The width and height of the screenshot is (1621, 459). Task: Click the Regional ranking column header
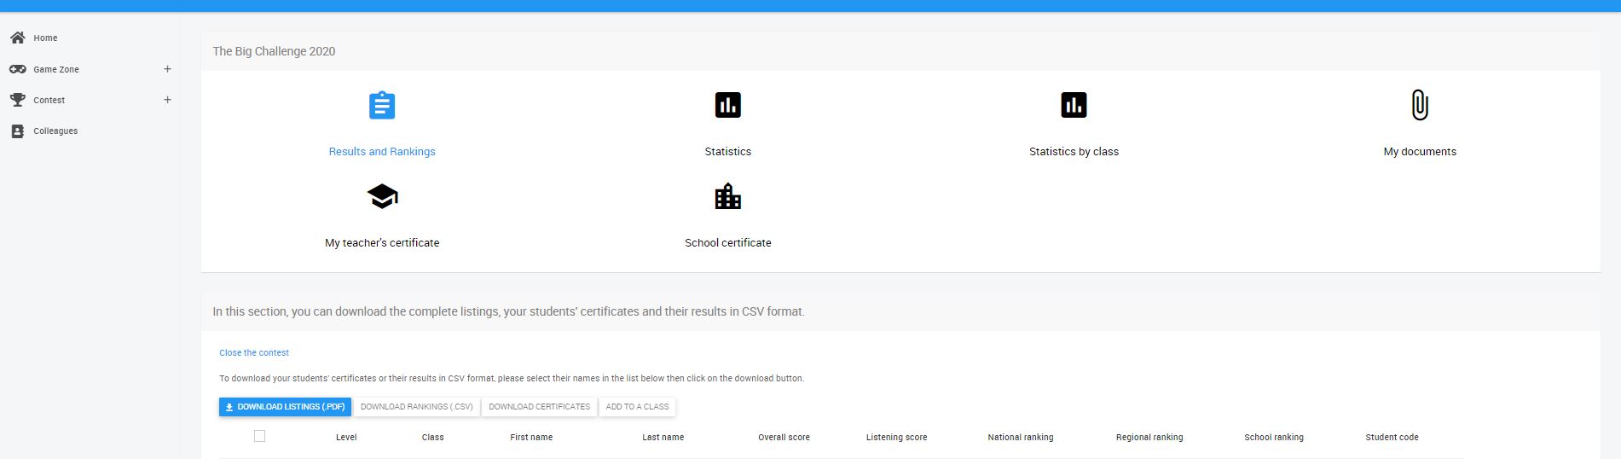1149,437
